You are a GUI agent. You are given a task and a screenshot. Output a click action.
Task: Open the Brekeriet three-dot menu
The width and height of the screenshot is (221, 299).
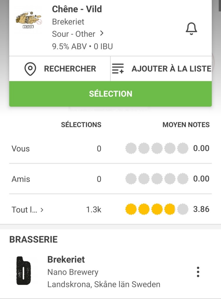tap(198, 272)
